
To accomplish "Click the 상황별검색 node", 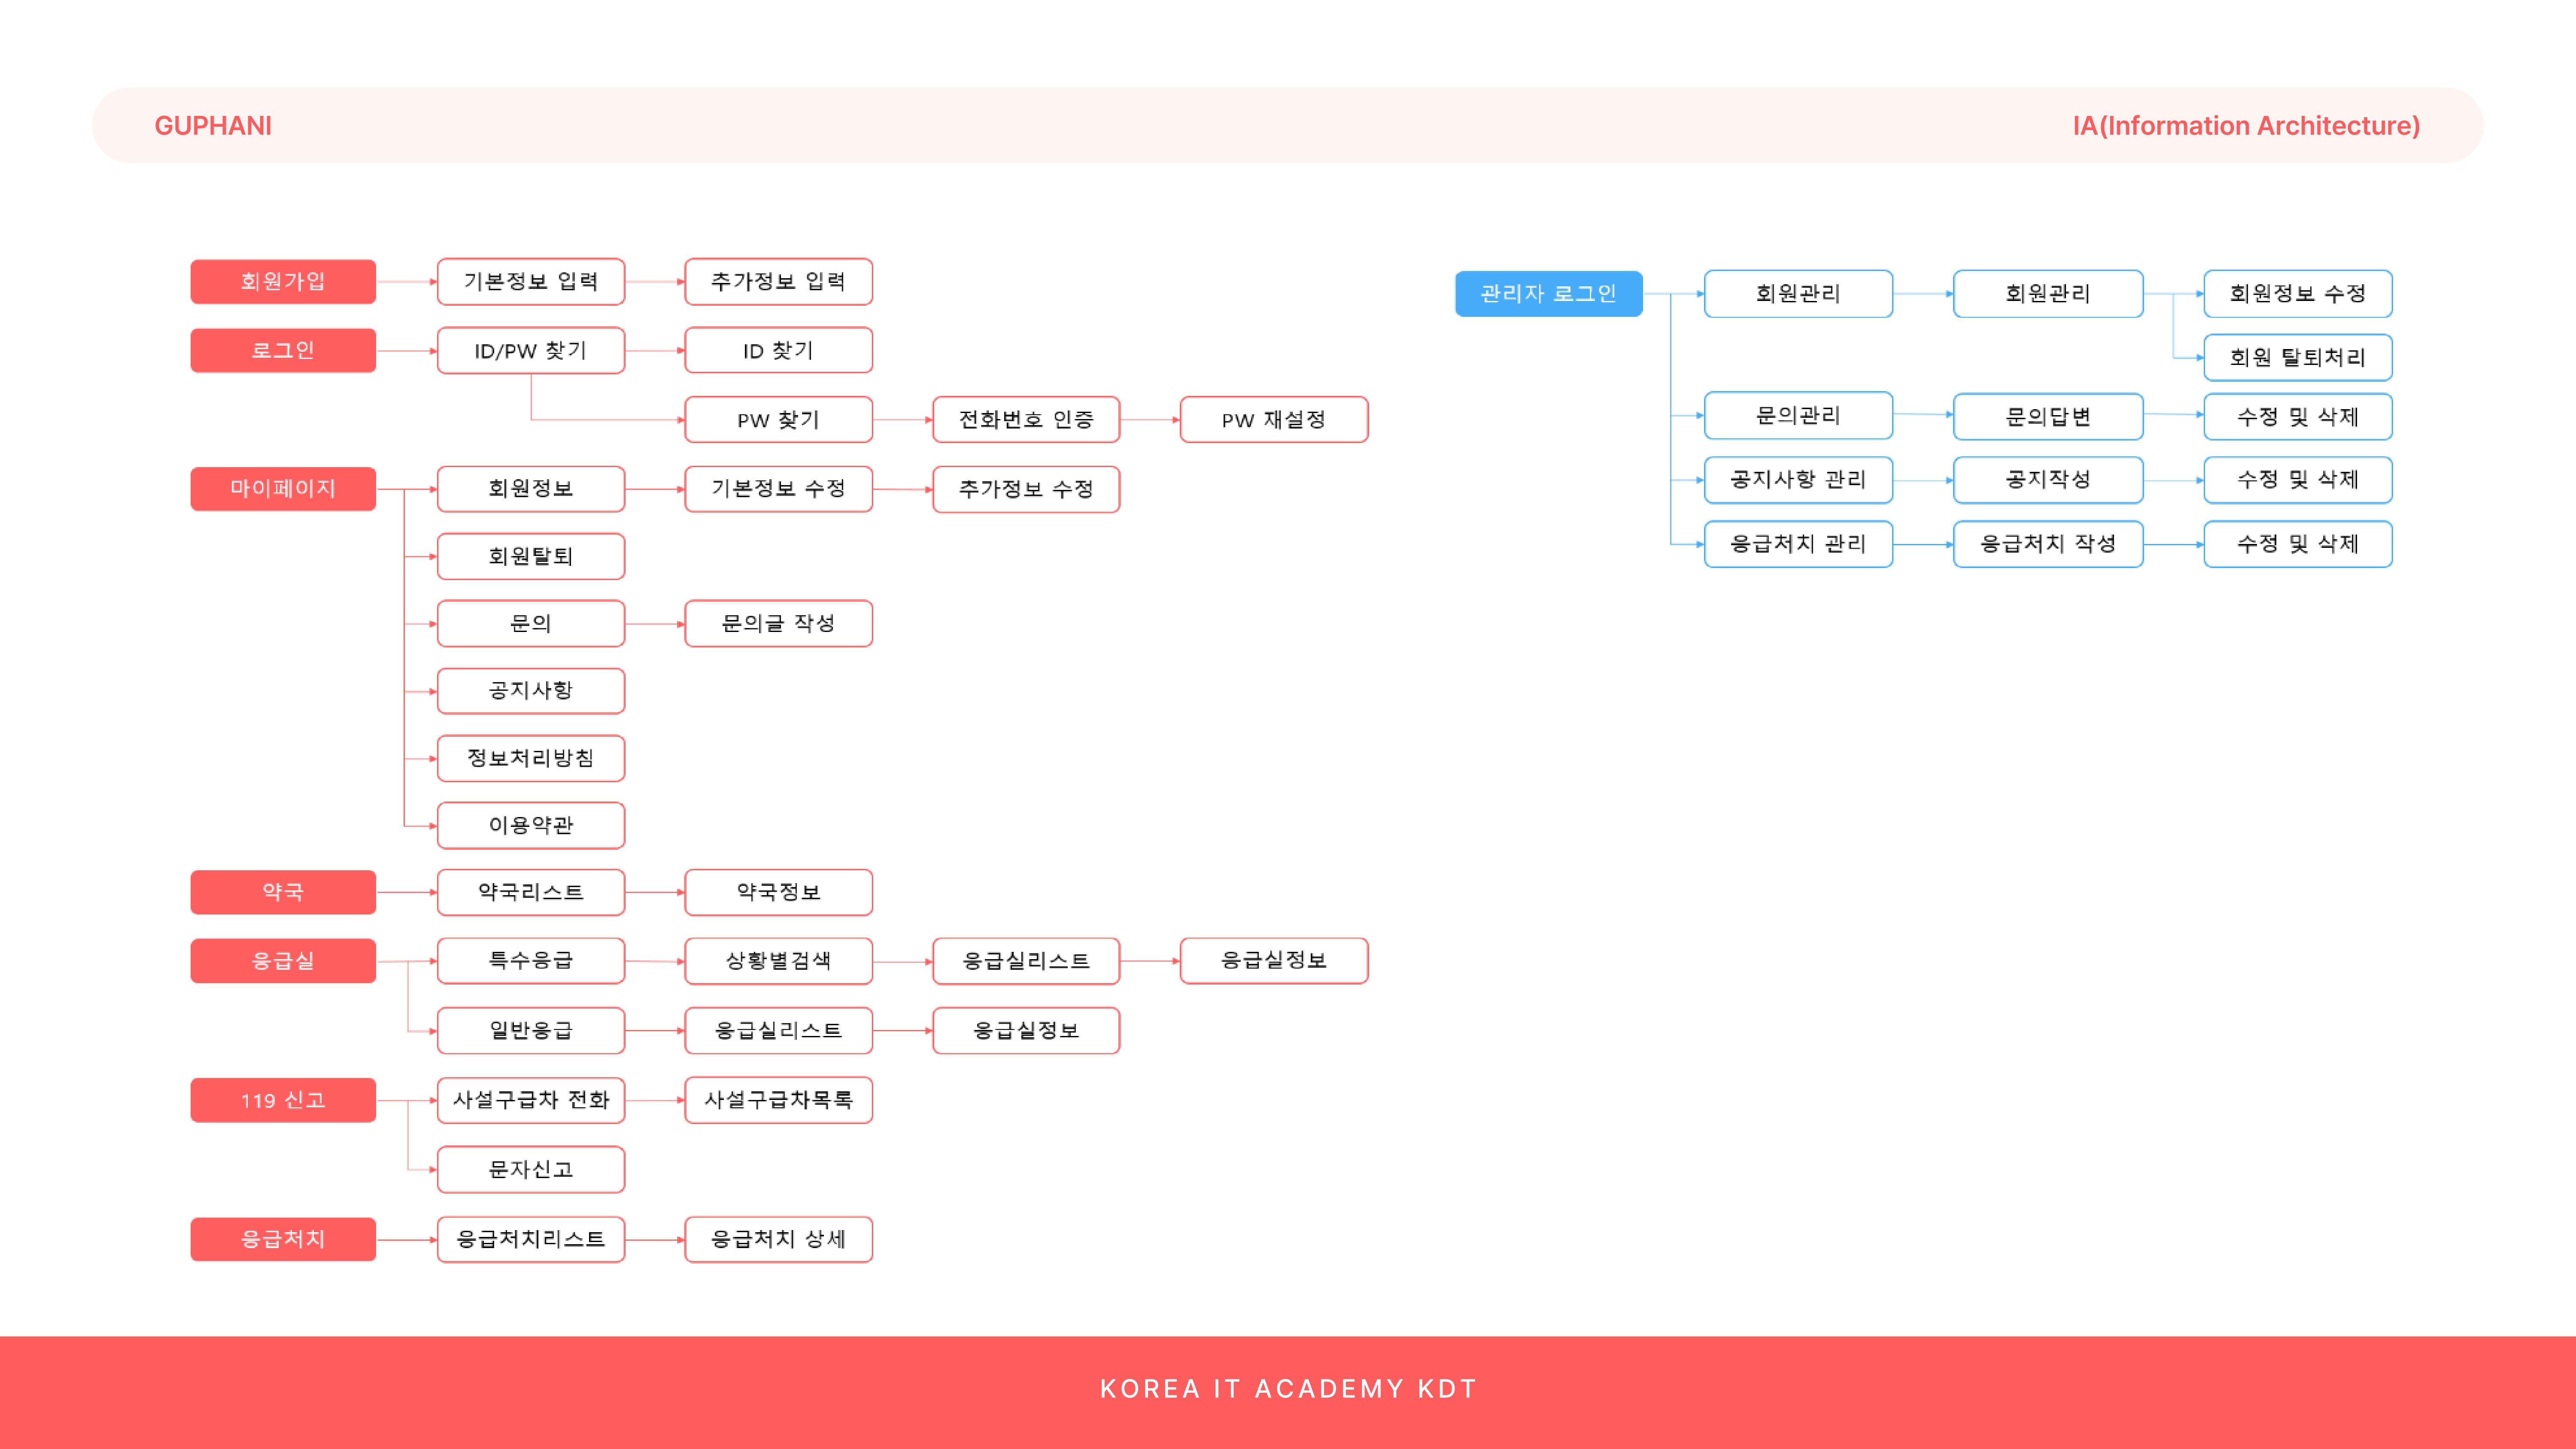I will (x=778, y=960).
